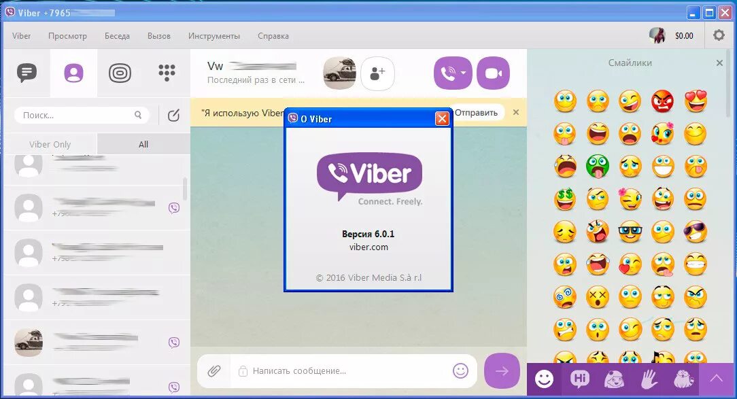737x399 pixels.
Task: Insert the green sick face emoji
Action: [x=598, y=167]
